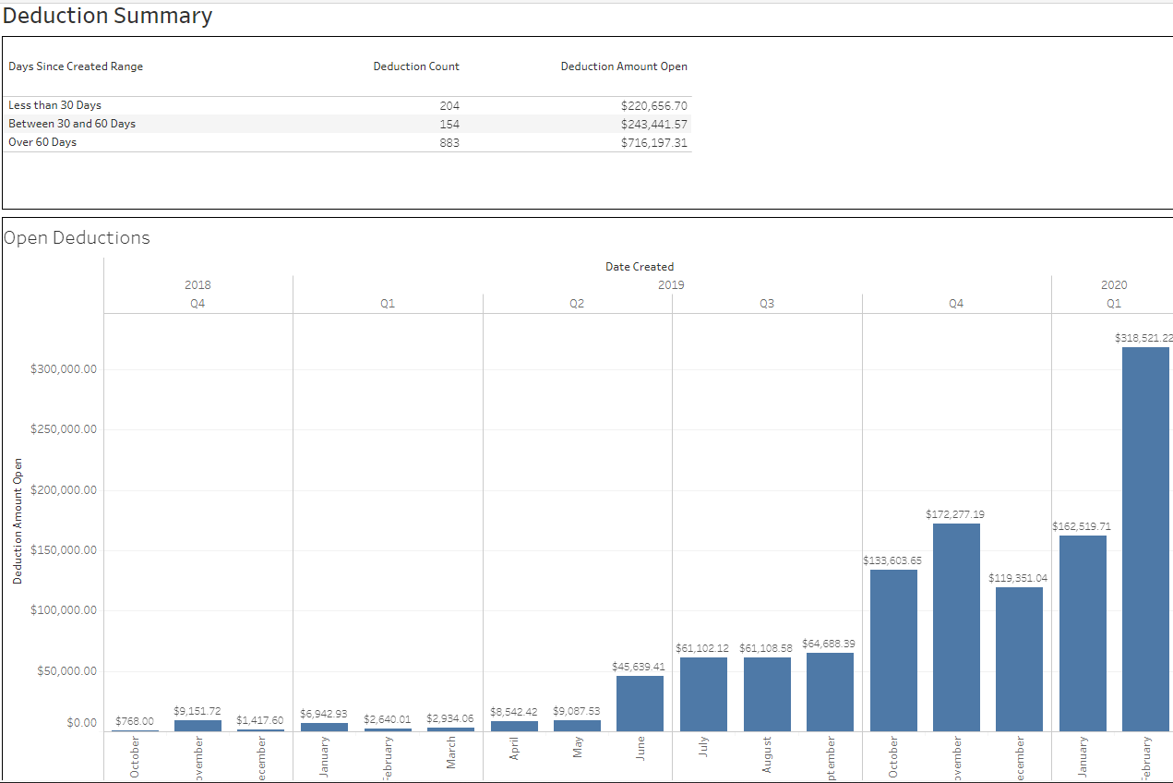Click the bar labeled $119,351.04

1019,658
